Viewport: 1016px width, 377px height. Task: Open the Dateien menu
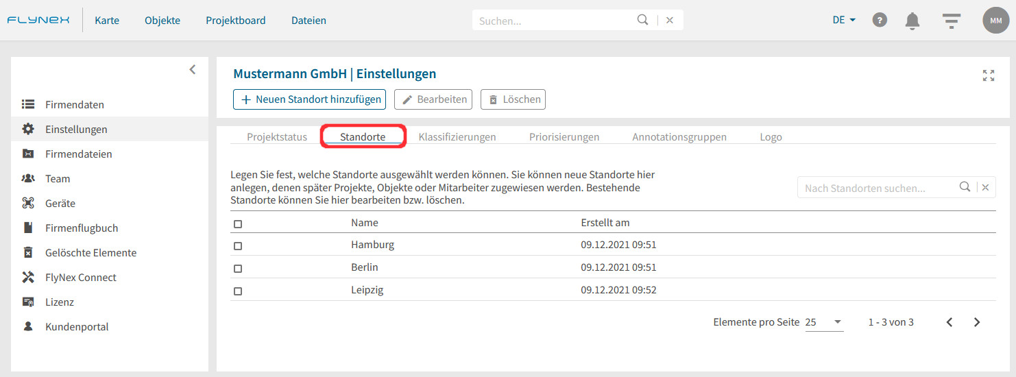click(x=309, y=20)
